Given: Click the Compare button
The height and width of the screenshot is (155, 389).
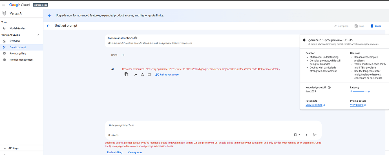Looking at the screenshot, I should 341,26.
